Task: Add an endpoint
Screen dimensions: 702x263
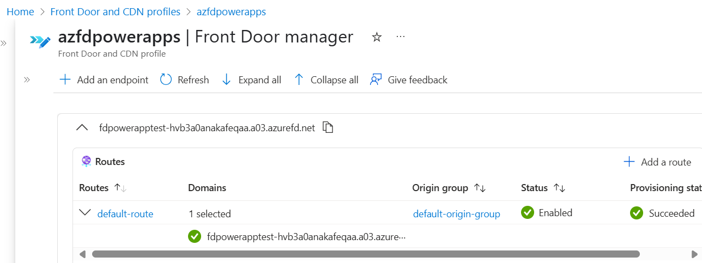Action: pyautogui.click(x=104, y=80)
